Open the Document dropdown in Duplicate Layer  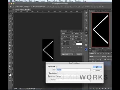pos(73,76)
